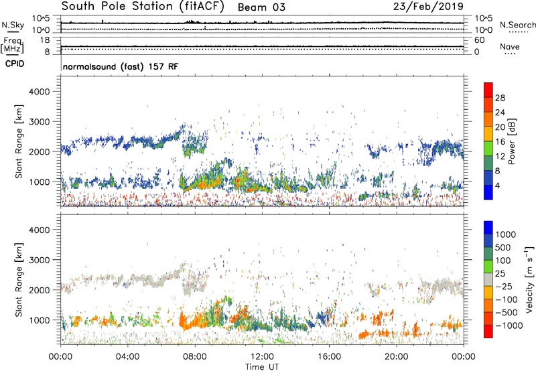This screenshot has width=536, height=371.
Task: Click the '-25' velocity colorbar value
Action: [x=504, y=286]
